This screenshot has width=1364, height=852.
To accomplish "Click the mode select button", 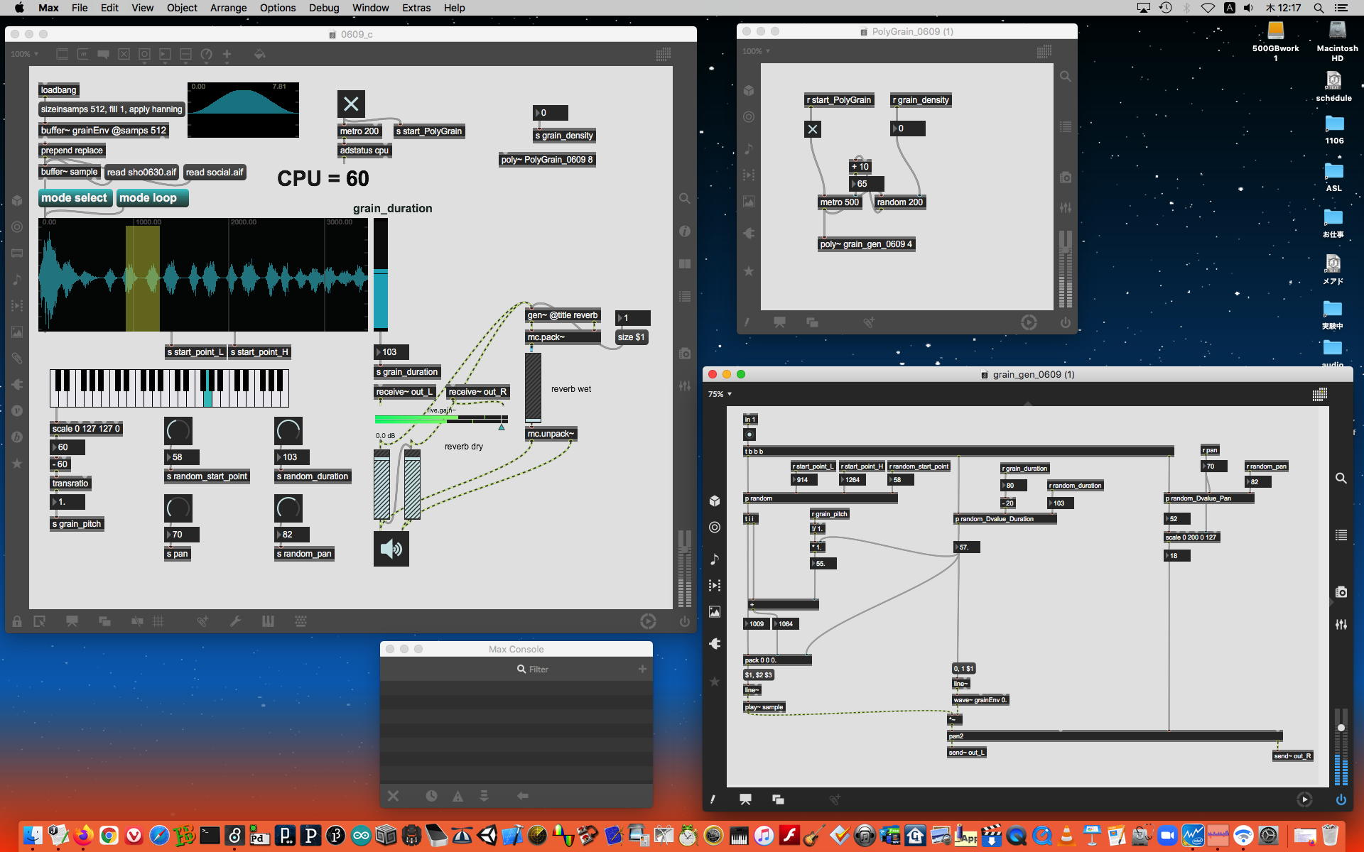I will click(x=74, y=198).
